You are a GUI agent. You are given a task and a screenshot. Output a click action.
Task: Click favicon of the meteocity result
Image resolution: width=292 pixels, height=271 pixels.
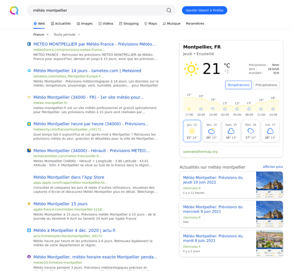tap(29, 124)
